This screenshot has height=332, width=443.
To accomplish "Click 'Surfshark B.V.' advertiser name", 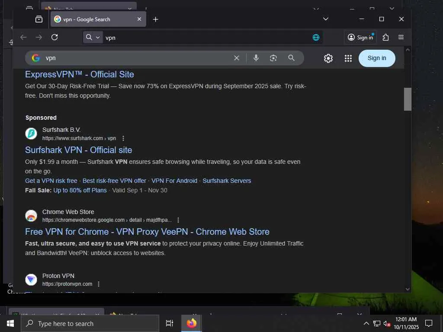I will tap(61, 130).
